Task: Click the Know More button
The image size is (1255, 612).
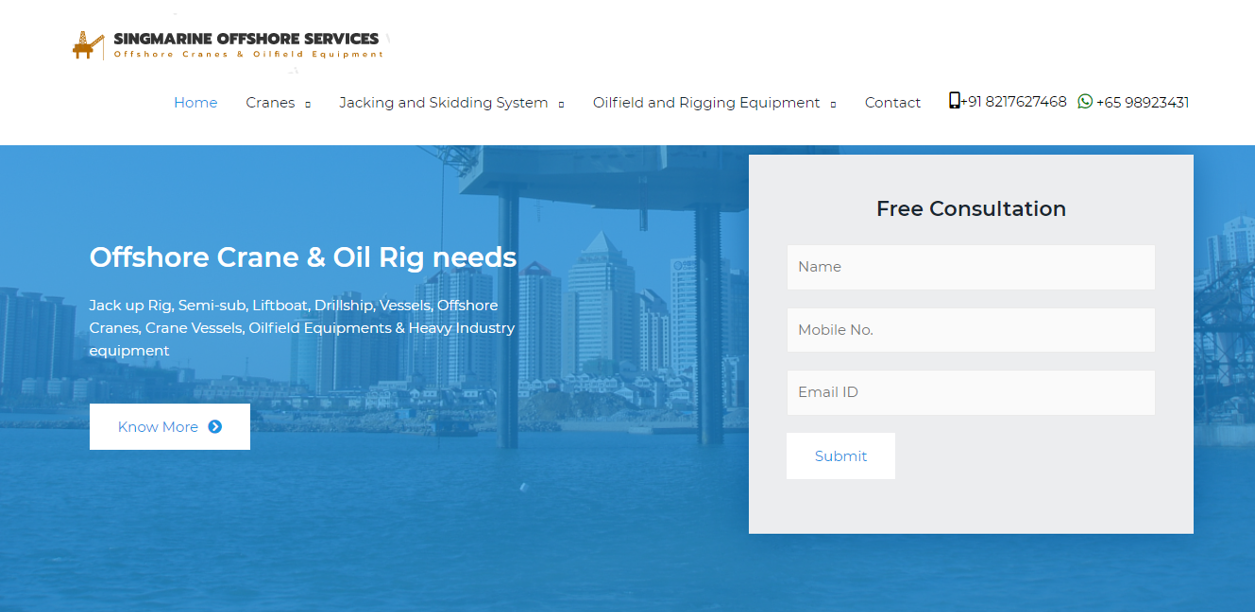Action: [x=170, y=426]
